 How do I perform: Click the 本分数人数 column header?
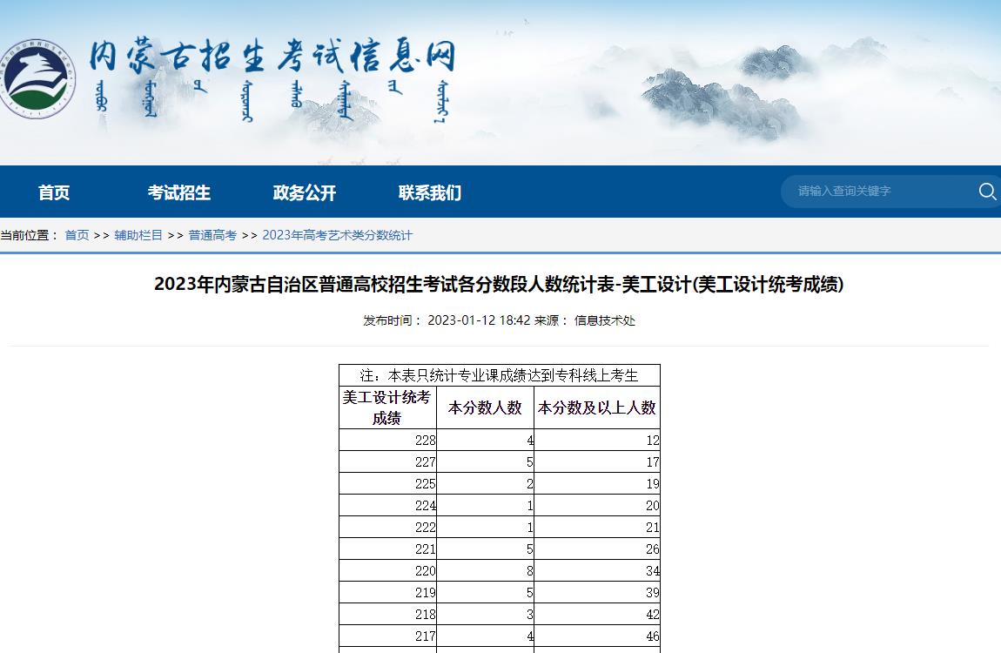pos(485,407)
